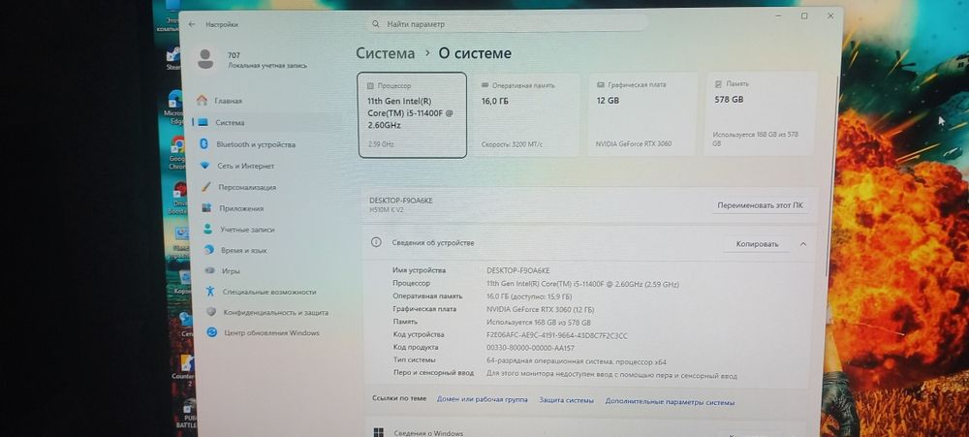This screenshot has height=437, width=969.
Task: Click the Копировать button for device info
Action: (x=757, y=244)
